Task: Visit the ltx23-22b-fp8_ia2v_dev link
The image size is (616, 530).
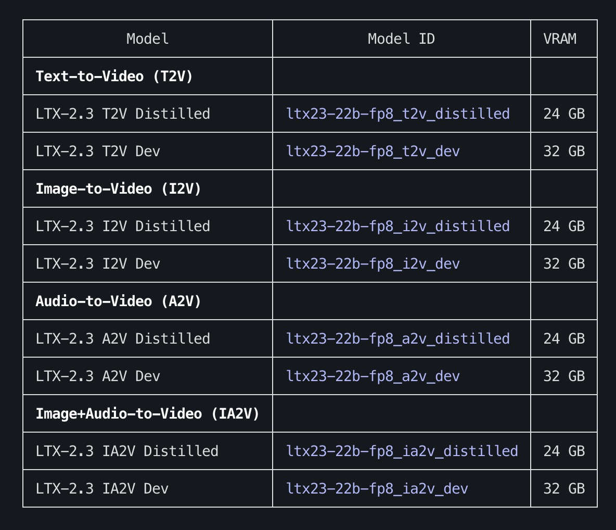Action: click(x=377, y=488)
